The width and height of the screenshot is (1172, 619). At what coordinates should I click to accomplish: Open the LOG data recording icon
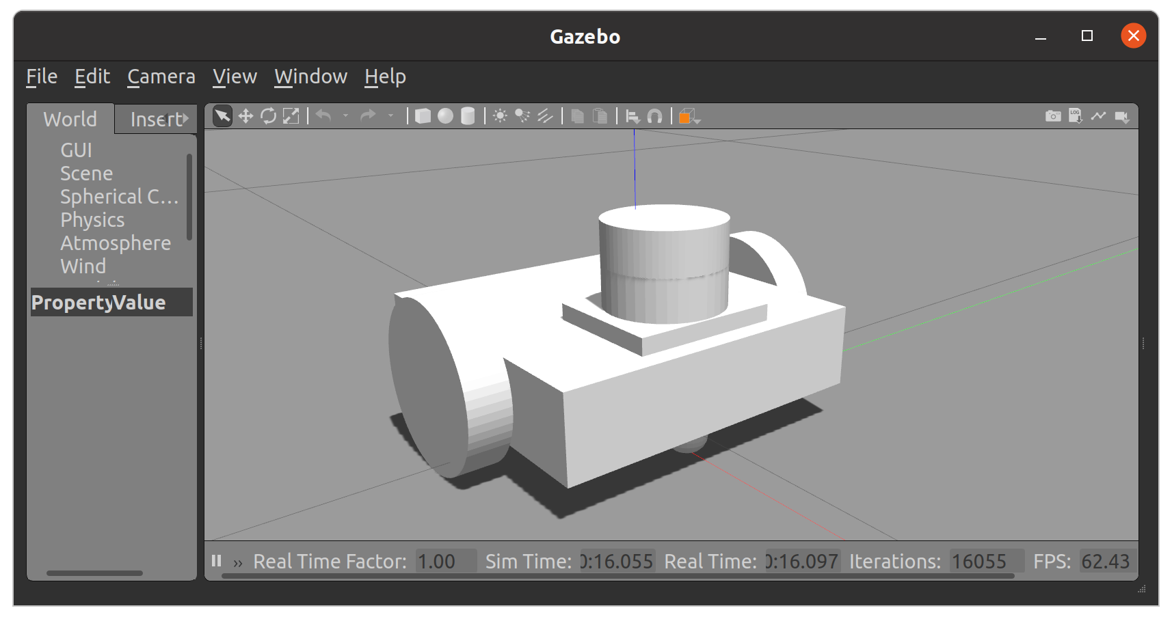[x=1076, y=116]
